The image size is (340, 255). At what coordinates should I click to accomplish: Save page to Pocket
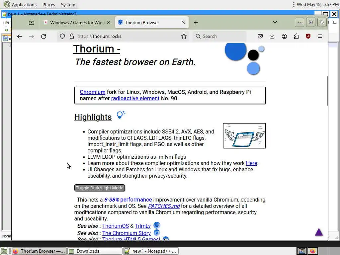(260, 36)
